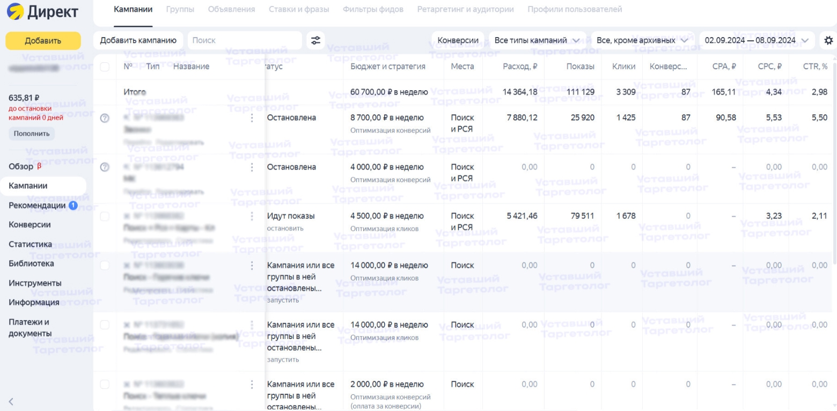Click the "Идут показы" status text
This screenshot has width=837, height=411.
[x=291, y=216]
